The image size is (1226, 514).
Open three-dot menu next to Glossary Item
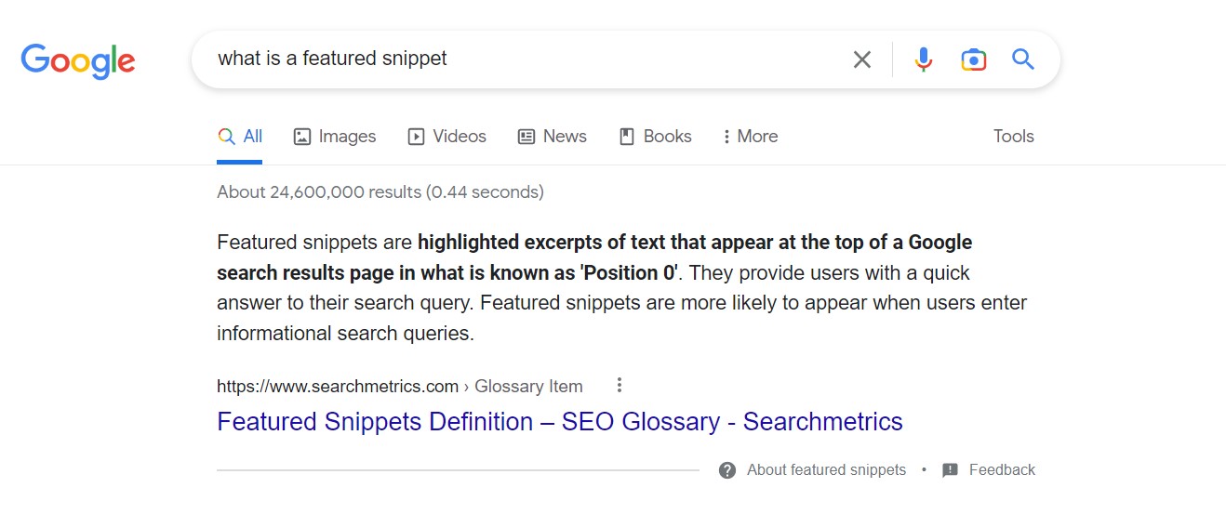pos(620,385)
